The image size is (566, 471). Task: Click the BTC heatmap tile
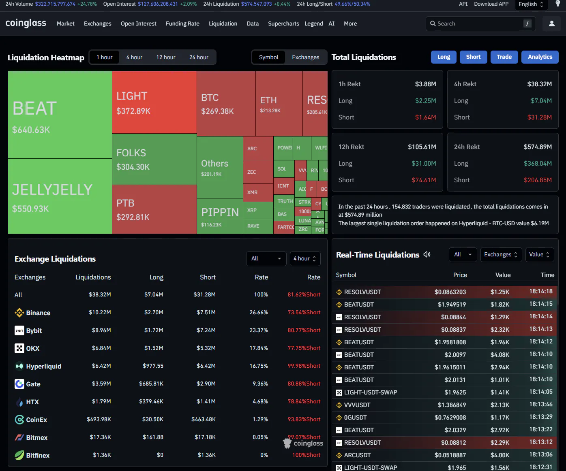click(x=226, y=104)
